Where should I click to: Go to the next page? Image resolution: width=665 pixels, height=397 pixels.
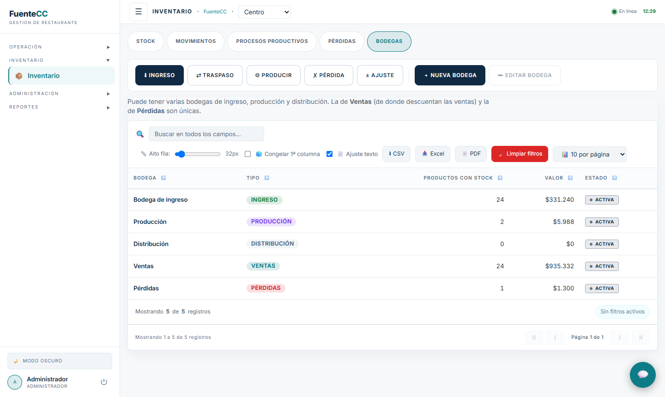click(x=620, y=337)
